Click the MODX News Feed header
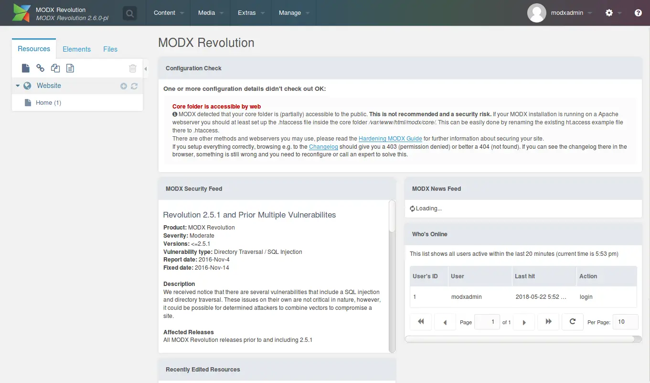 523,189
